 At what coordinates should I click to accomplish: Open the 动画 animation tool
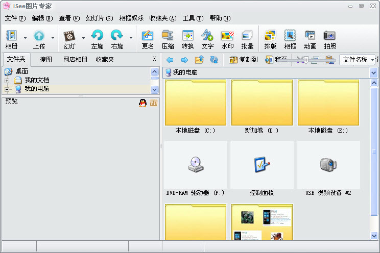(310, 39)
